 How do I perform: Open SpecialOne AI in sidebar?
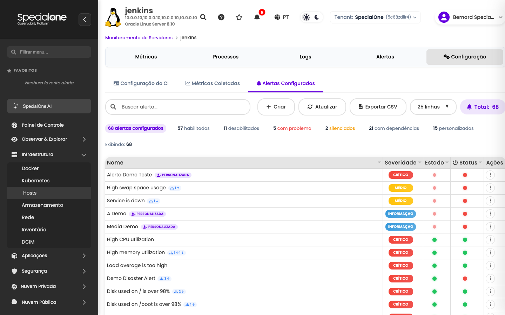(49, 106)
